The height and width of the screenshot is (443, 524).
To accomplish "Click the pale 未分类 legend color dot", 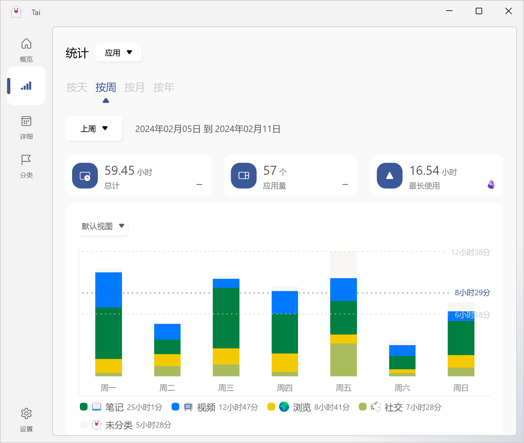I will pyautogui.click(x=84, y=424).
